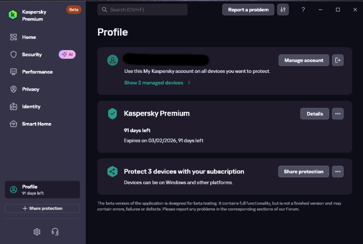The height and width of the screenshot is (244, 363).
Task: Click Report a problem button
Action: (248, 10)
